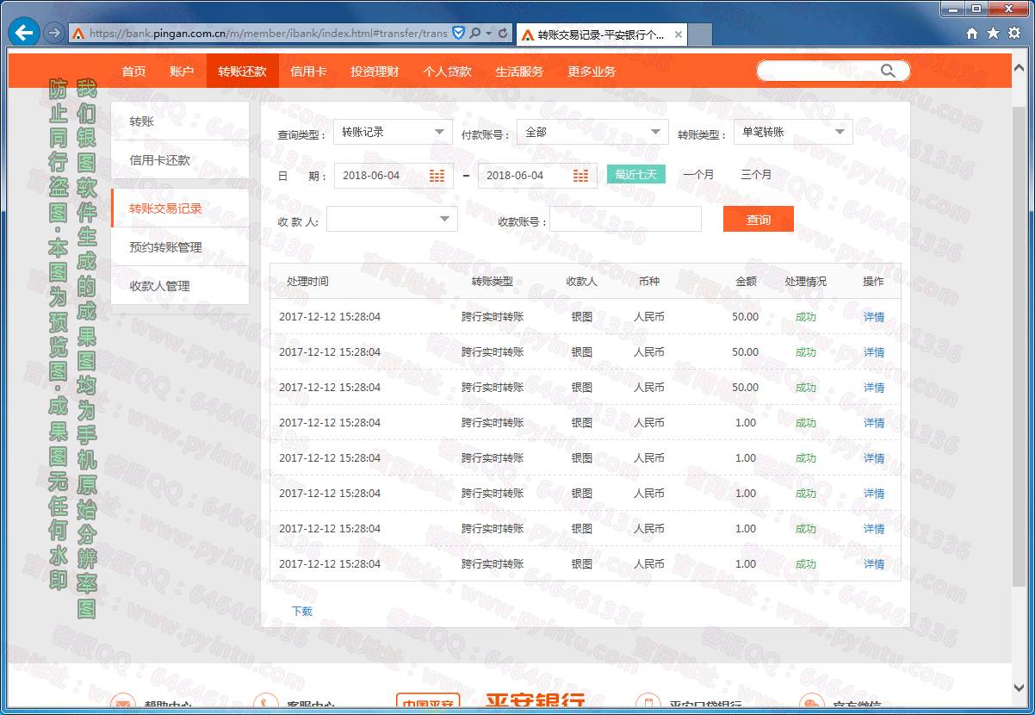Open the address bar autocomplete dropdown arrow
The image size is (1035, 715).
(x=488, y=34)
